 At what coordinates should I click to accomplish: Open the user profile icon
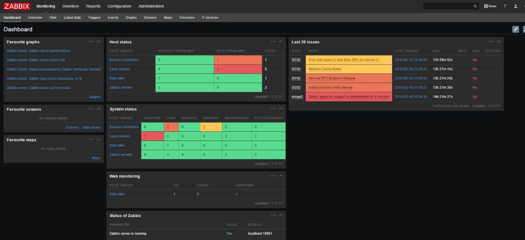click(x=516, y=6)
